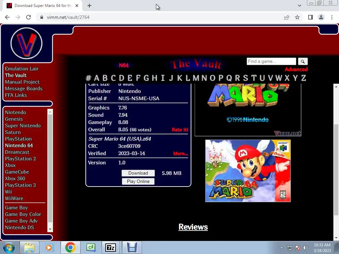Open the Xbox 360 vault
The height and width of the screenshot is (254, 339).
click(x=15, y=179)
